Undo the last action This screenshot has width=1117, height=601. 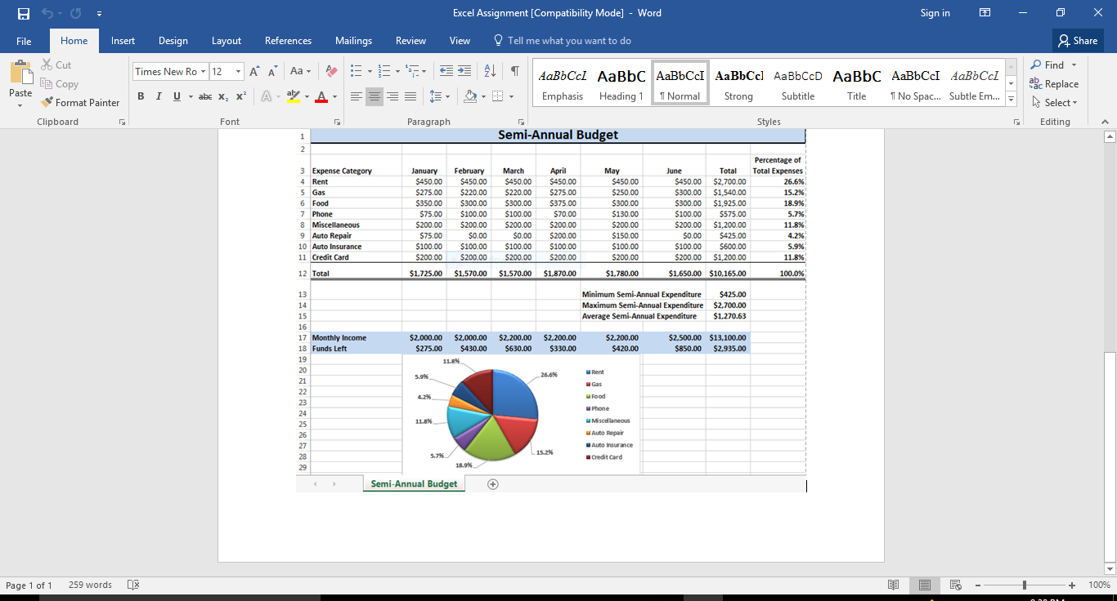coord(47,13)
